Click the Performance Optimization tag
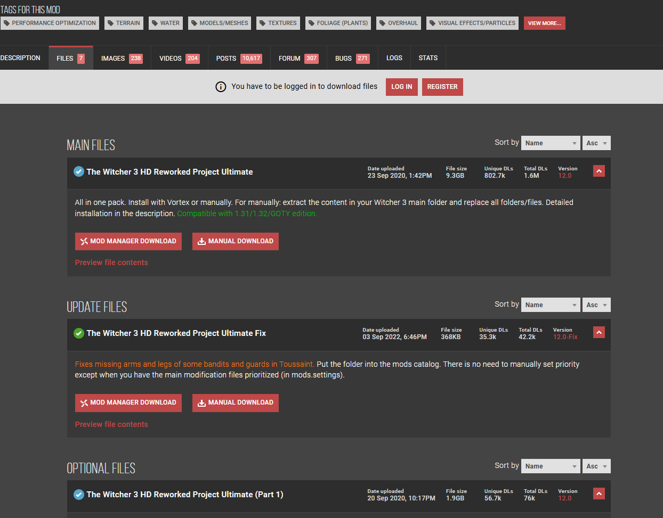 (x=50, y=23)
